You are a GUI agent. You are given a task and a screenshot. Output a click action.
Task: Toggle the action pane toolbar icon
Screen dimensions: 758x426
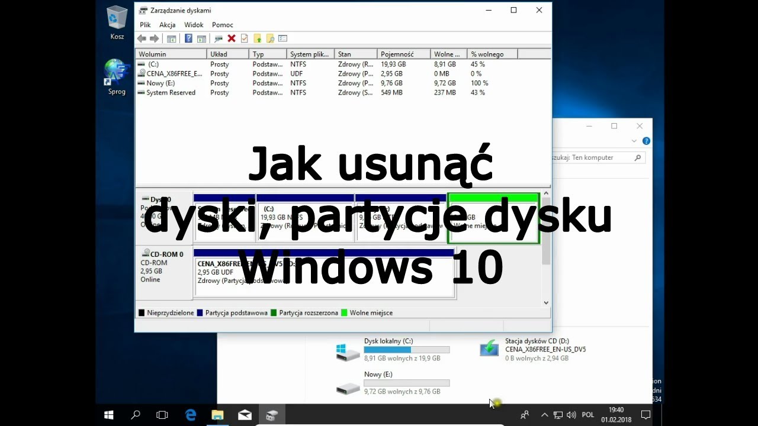click(201, 38)
